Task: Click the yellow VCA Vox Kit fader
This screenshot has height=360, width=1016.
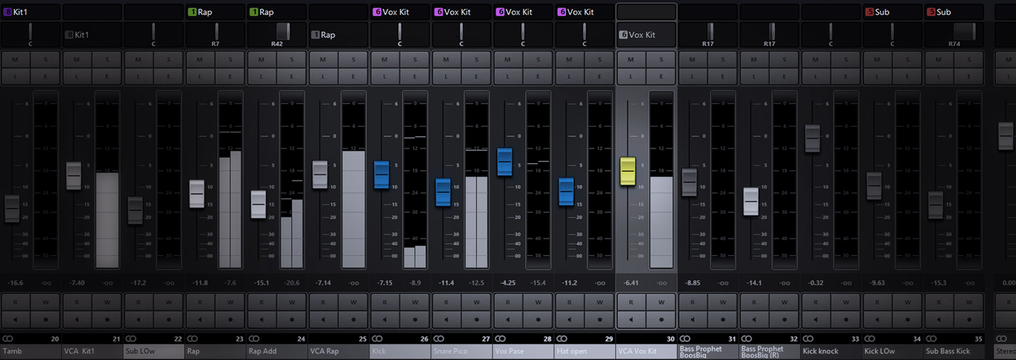Action: [x=628, y=171]
